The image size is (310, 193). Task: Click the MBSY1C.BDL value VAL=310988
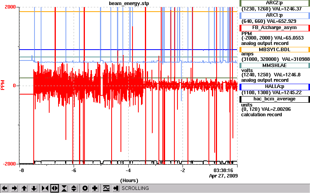click(x=296, y=59)
